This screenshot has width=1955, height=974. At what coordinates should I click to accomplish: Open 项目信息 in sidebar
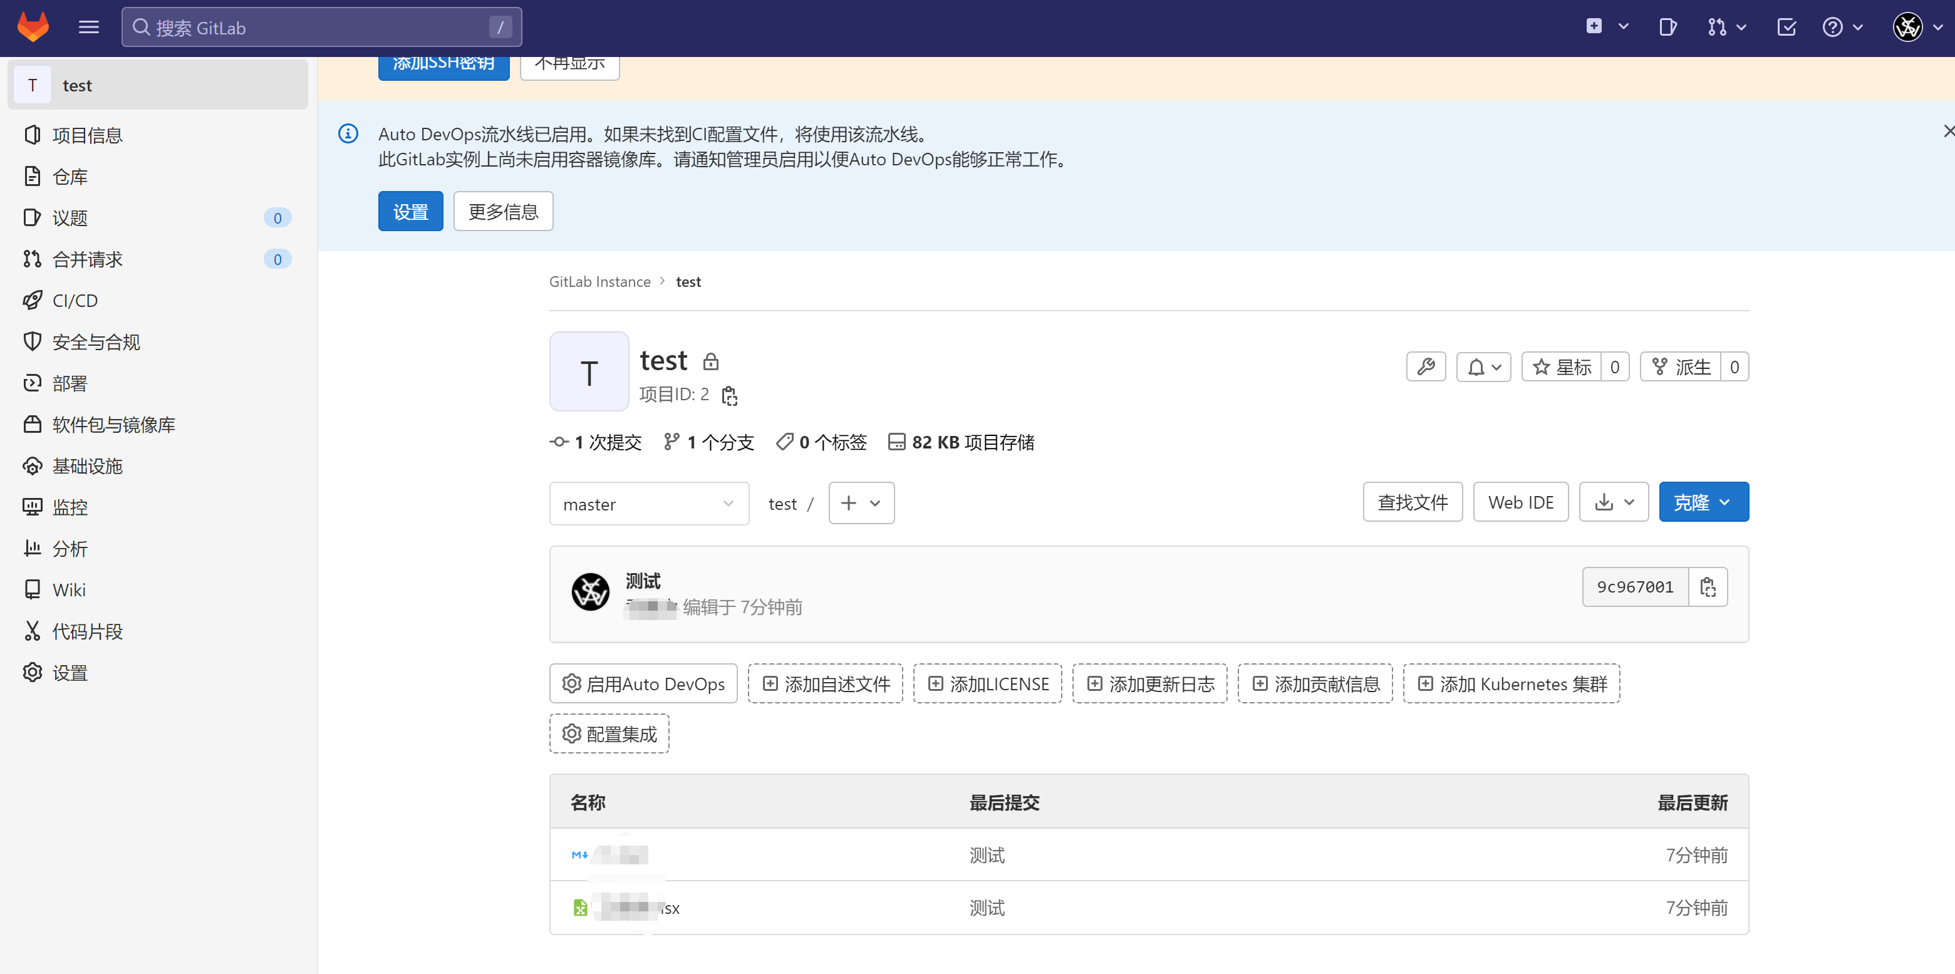pos(158,135)
